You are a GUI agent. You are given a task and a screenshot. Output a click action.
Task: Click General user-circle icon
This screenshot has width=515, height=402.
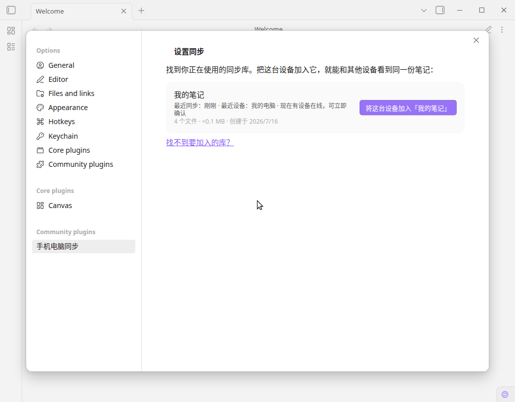click(40, 65)
